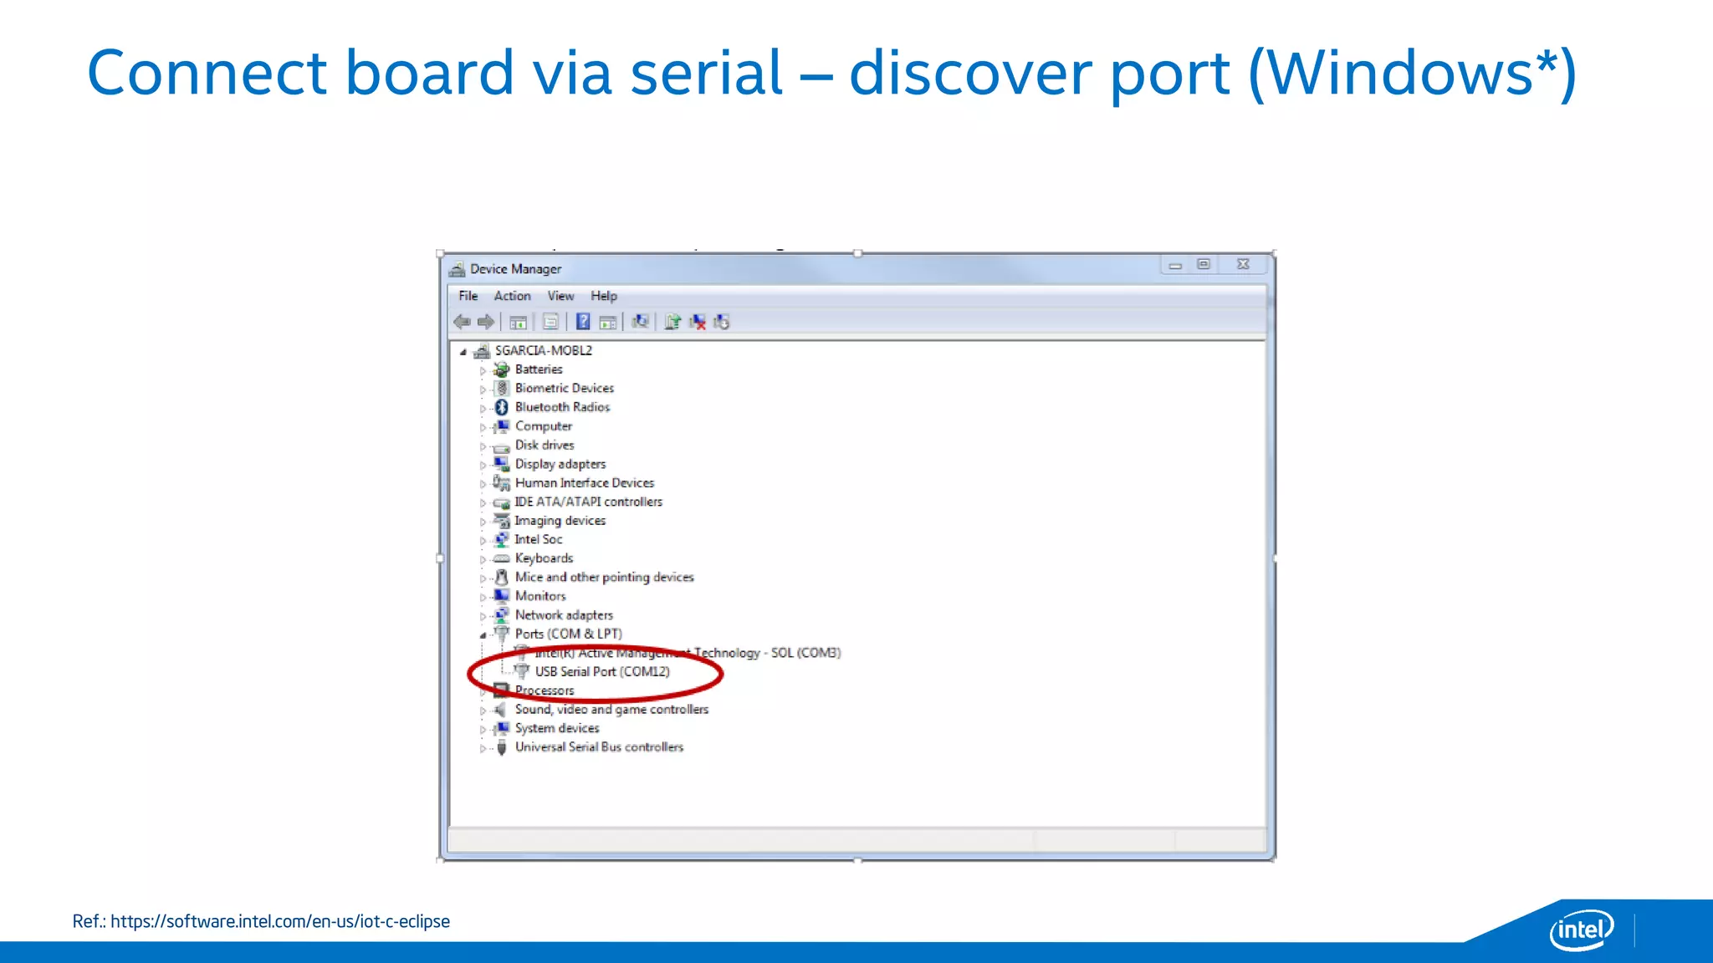Select the Intel Soc label
Screen dimensions: 1713x963
click(539, 539)
